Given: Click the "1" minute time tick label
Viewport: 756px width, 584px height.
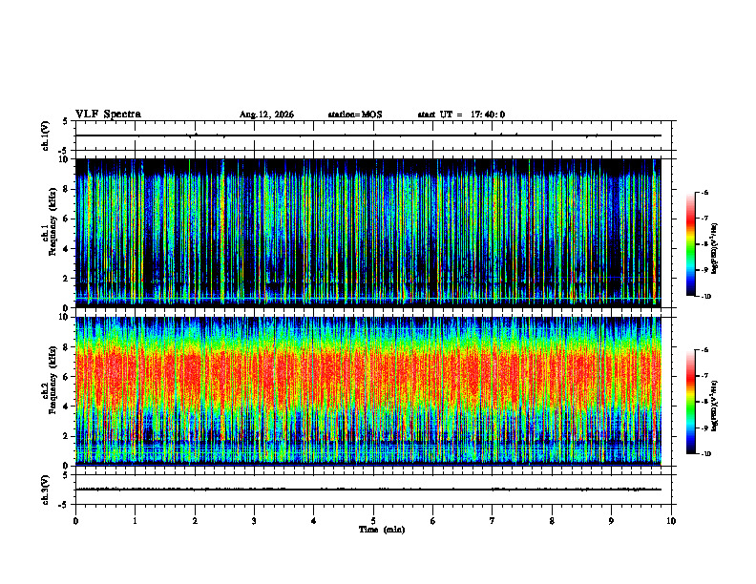Looking at the screenshot, I should [135, 521].
